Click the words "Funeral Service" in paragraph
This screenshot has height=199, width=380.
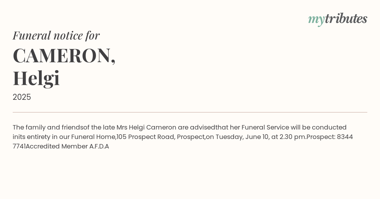(265, 127)
